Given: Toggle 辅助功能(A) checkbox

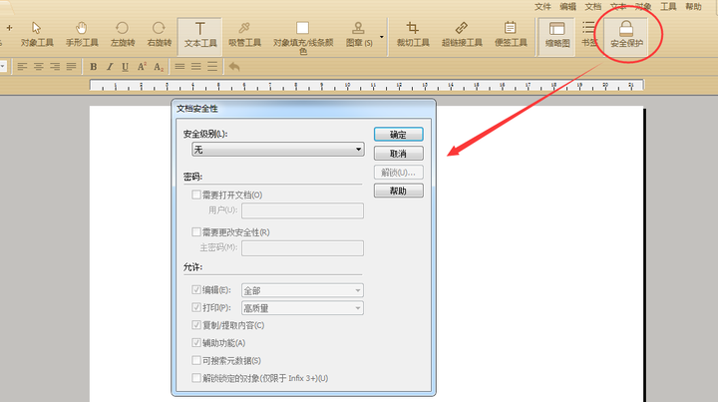Looking at the screenshot, I should pos(196,343).
